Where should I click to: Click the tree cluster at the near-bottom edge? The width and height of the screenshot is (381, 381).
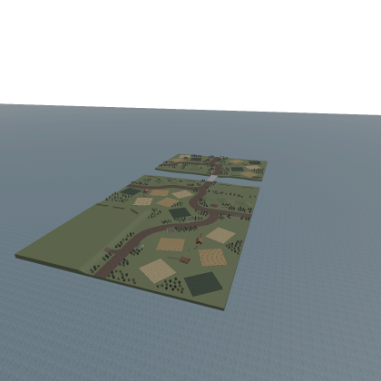coord(171,285)
